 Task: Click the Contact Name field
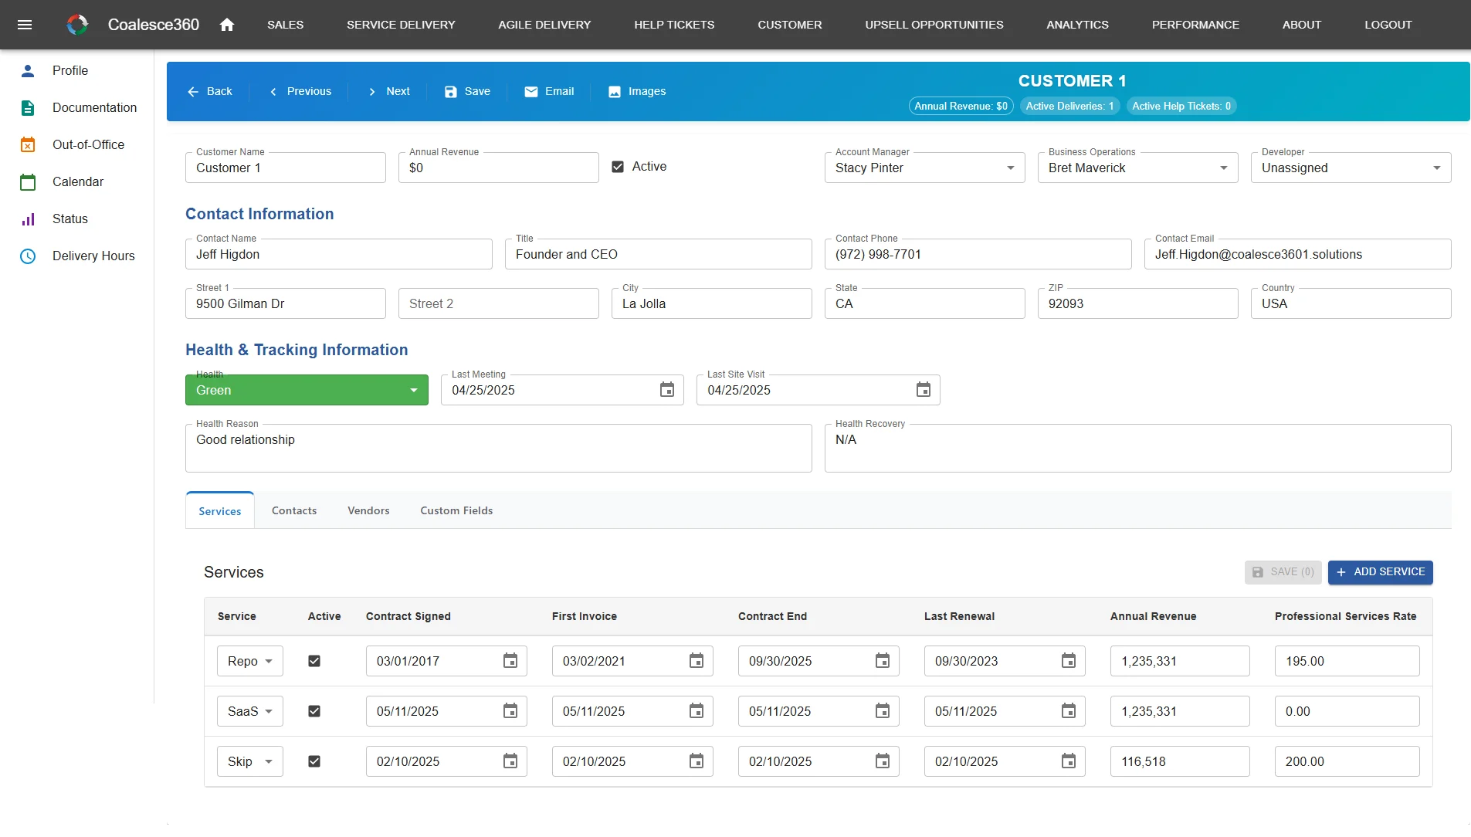(x=339, y=254)
